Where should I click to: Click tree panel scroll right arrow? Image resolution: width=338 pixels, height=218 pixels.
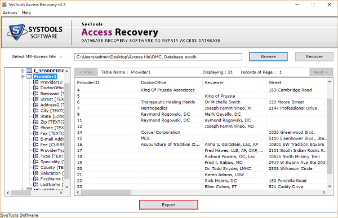61,193
